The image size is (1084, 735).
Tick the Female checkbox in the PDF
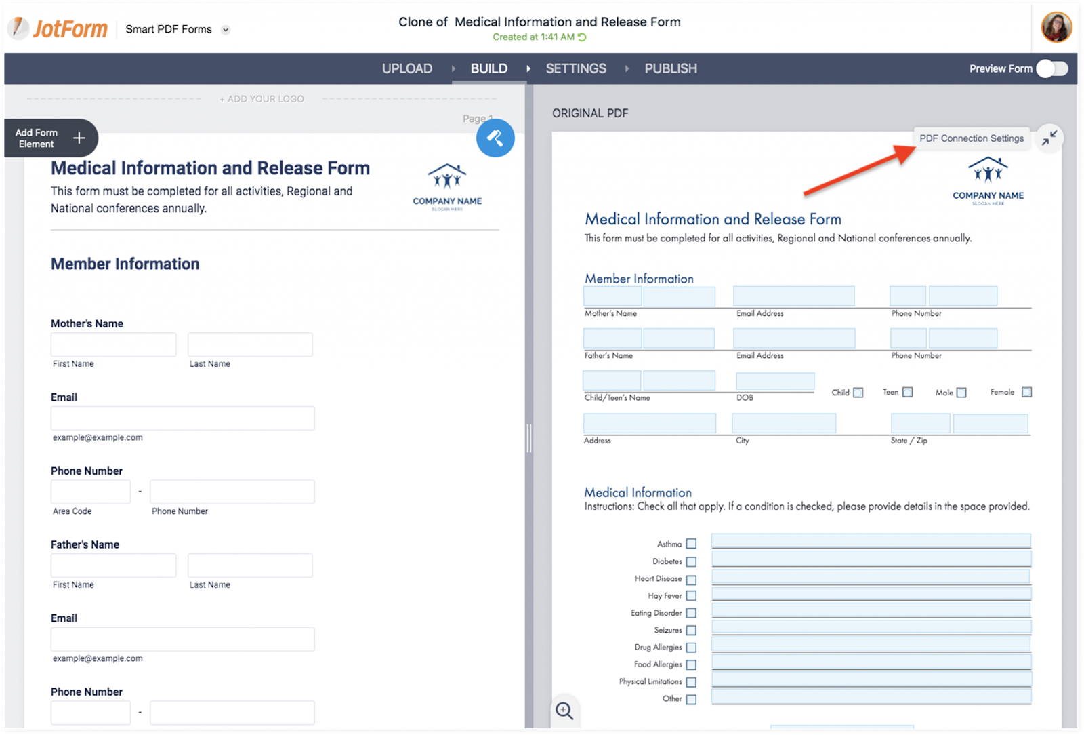pyautogui.click(x=1026, y=392)
